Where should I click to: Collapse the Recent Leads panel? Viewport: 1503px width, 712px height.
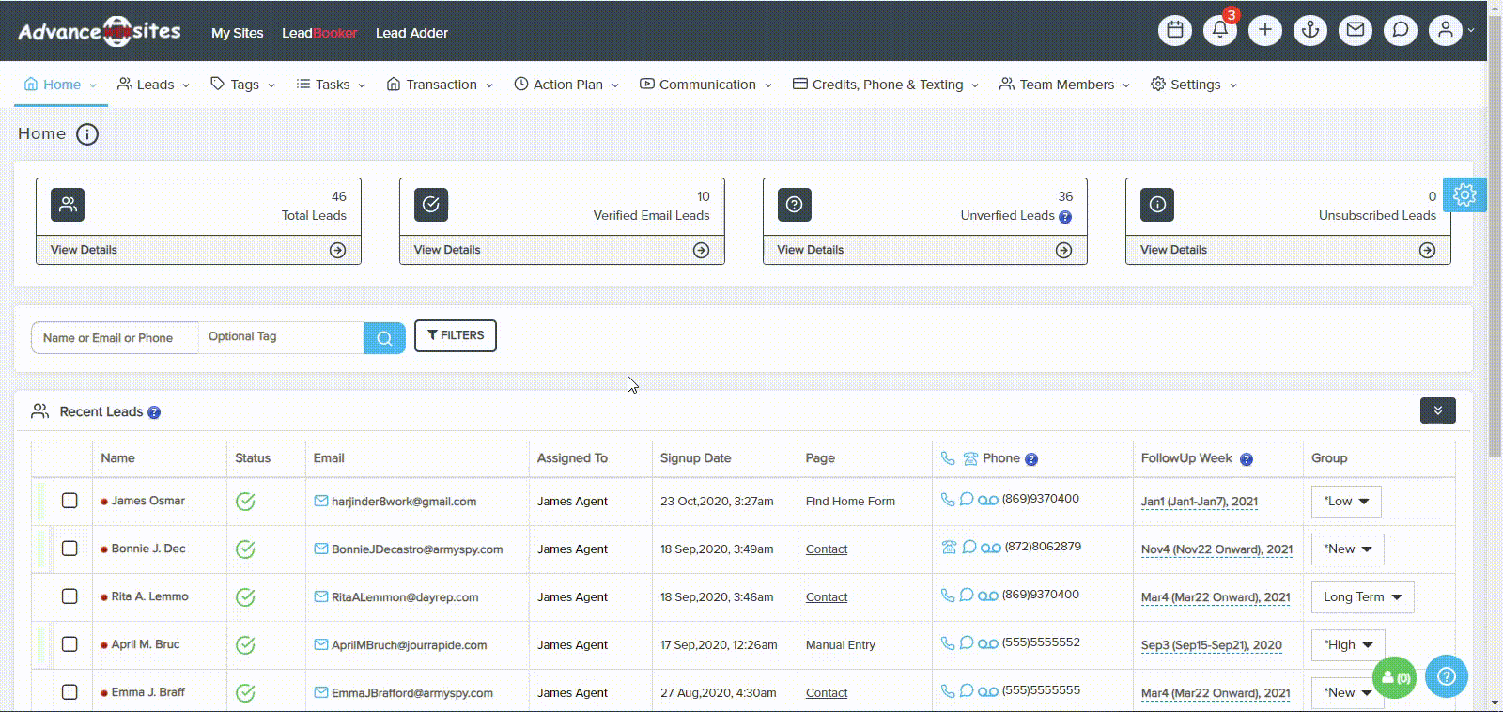coord(1437,410)
